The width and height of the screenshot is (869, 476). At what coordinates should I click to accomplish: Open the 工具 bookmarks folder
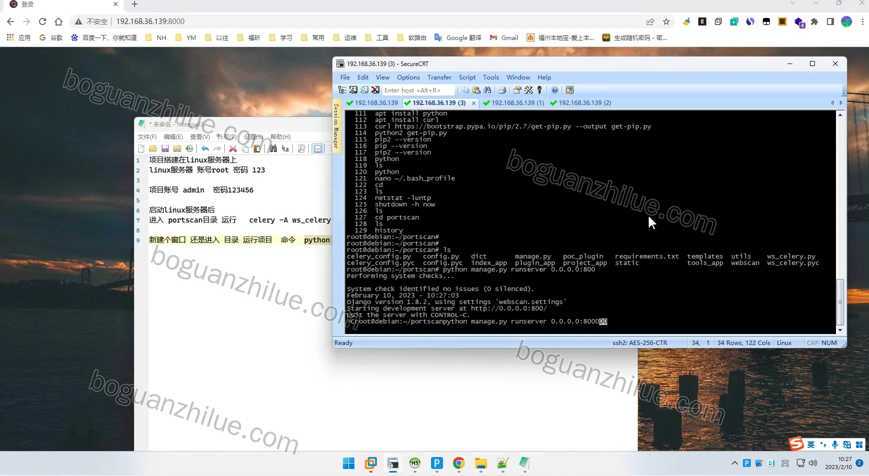click(376, 37)
